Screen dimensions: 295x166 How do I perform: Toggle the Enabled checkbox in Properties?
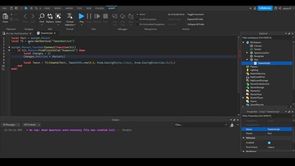pos(269,143)
